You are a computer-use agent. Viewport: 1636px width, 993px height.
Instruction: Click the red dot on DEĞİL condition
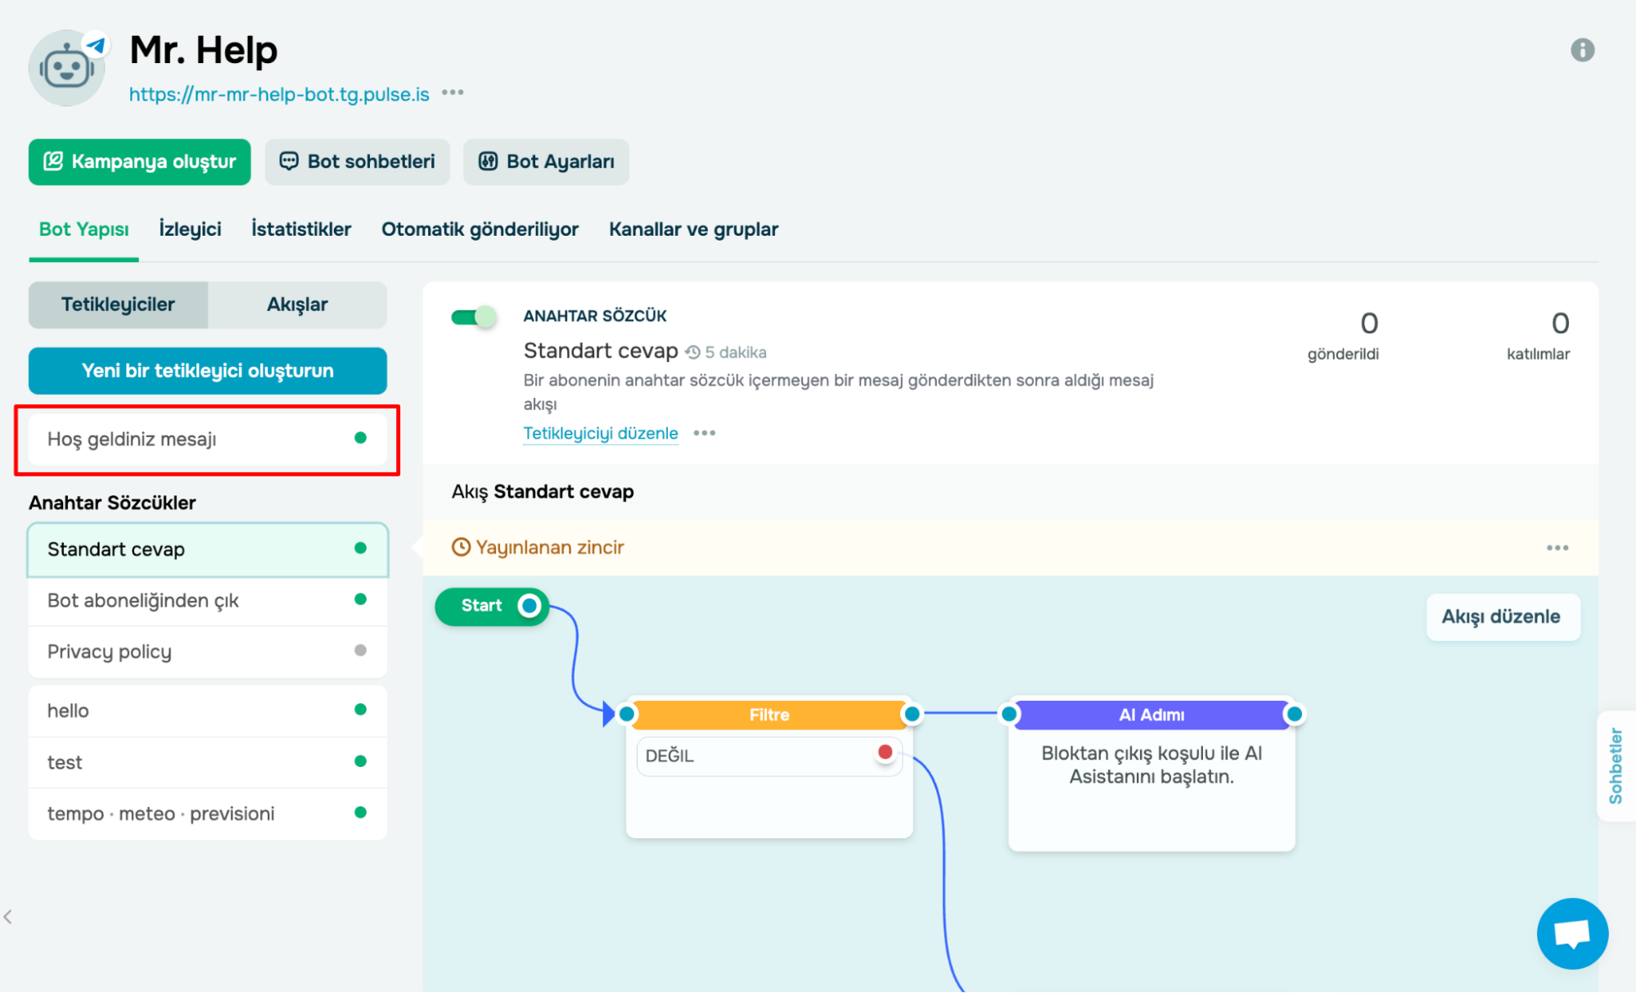885,752
